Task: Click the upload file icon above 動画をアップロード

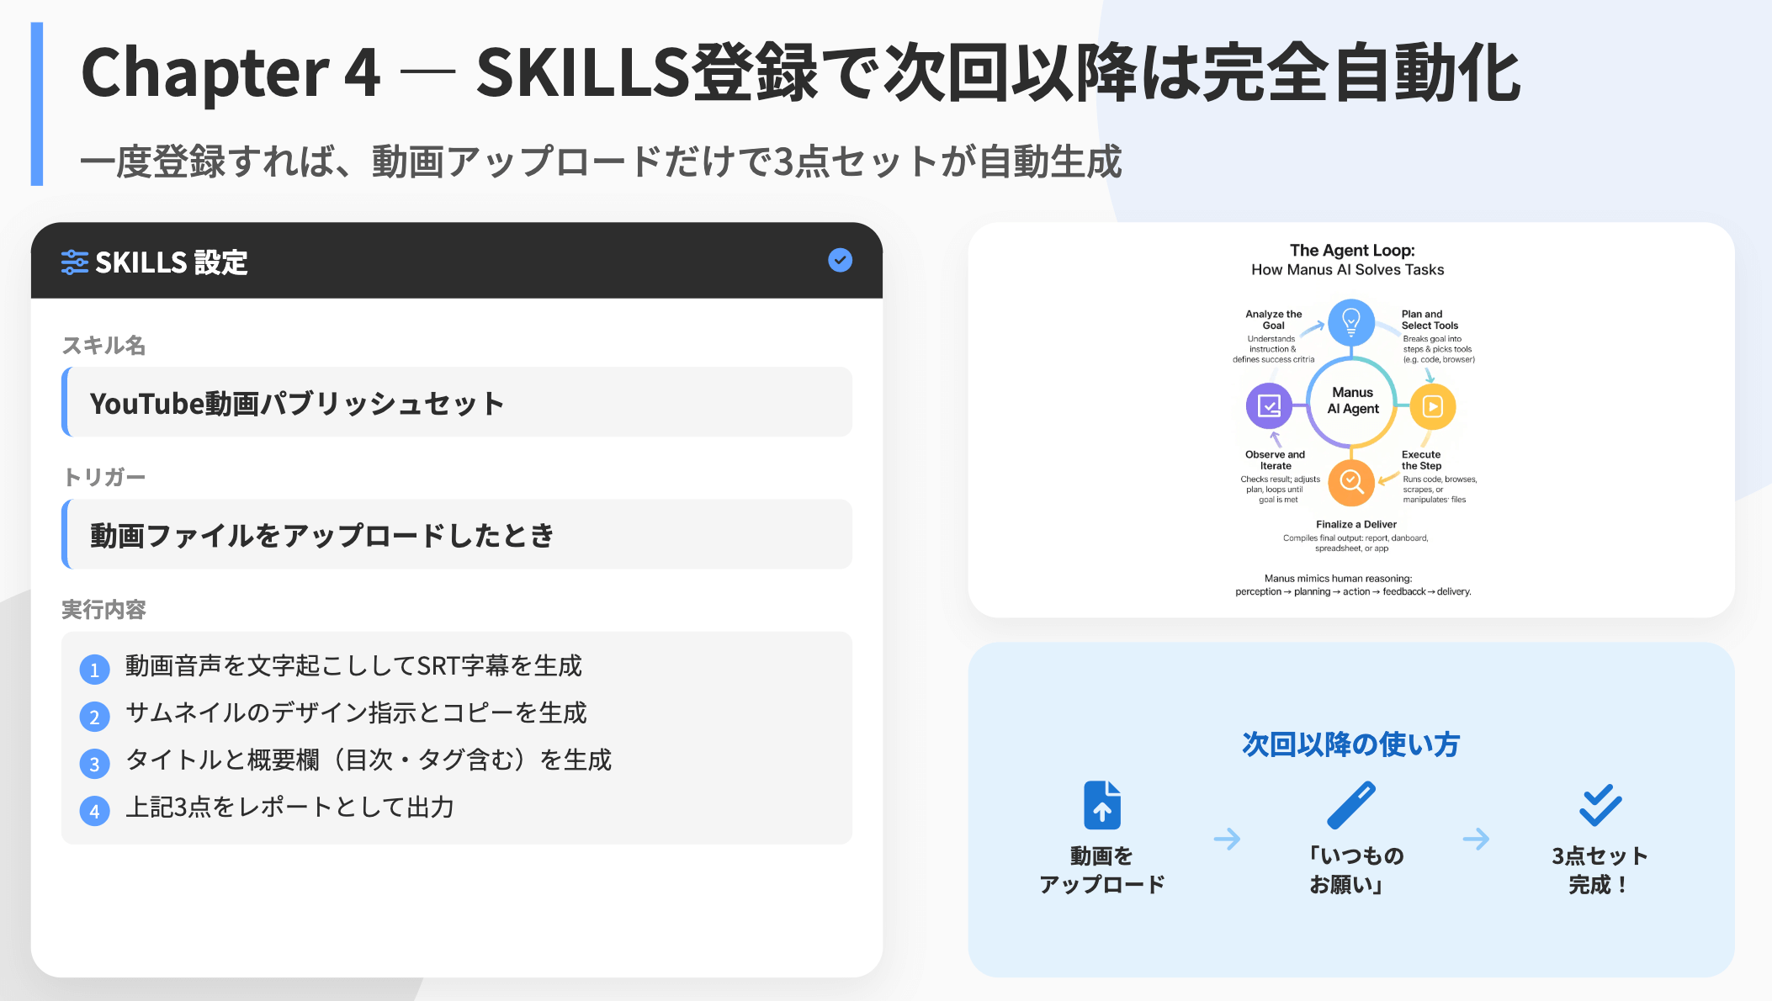Action: coord(1102,805)
